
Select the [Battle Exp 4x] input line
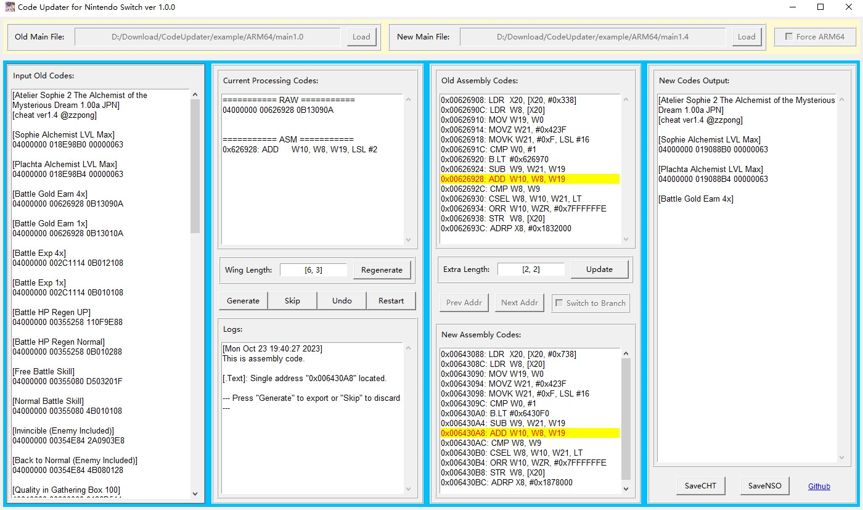pyautogui.click(x=39, y=253)
